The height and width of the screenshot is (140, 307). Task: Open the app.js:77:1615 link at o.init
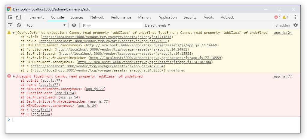[107, 37]
